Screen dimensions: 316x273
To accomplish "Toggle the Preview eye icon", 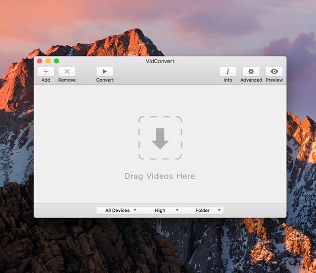I will (x=274, y=71).
